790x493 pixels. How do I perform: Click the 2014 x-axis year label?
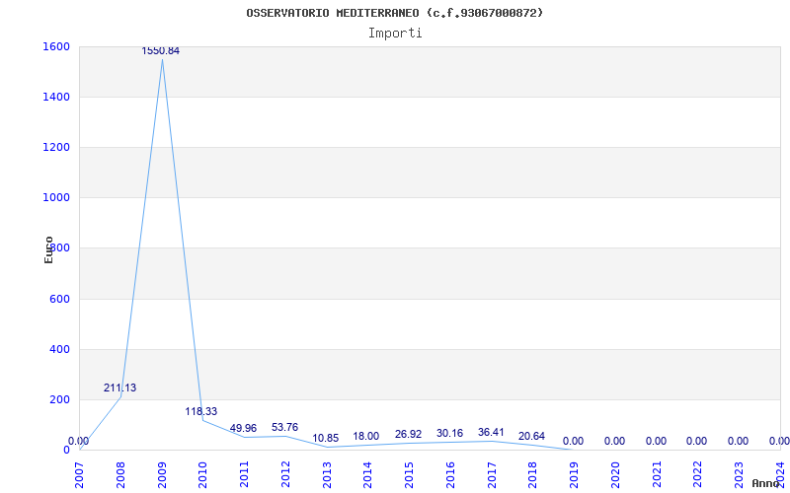(367, 475)
